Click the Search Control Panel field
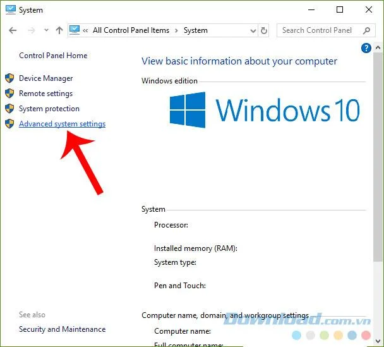The height and width of the screenshot is (347, 384). (326, 30)
